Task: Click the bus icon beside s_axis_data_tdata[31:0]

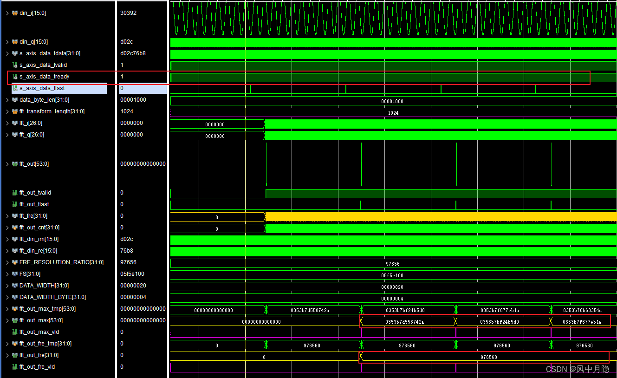Action: 15,53
